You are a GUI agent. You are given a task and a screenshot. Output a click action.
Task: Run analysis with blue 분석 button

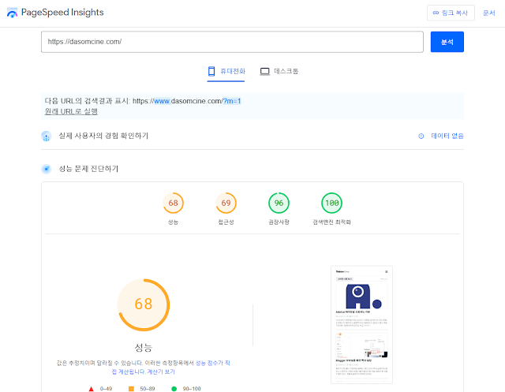447,42
